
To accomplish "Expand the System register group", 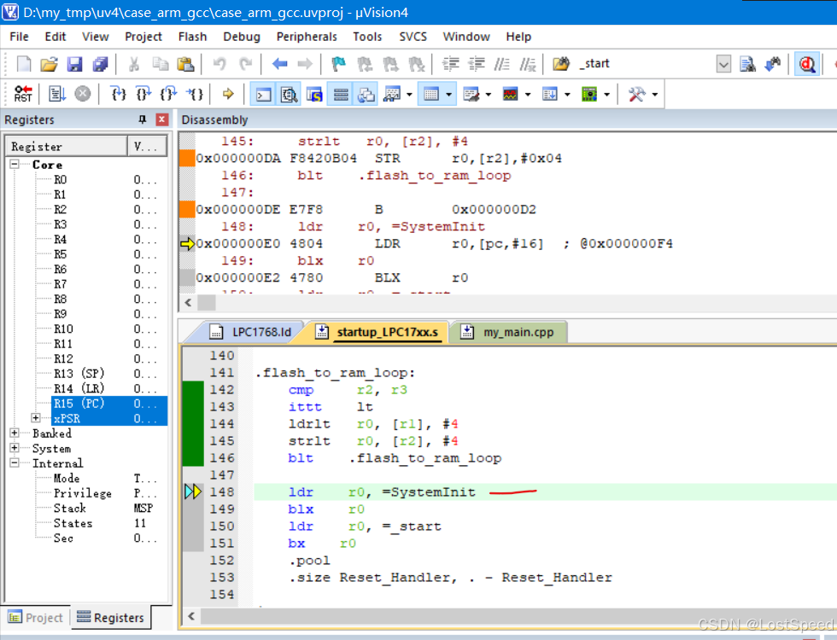I will point(15,447).
